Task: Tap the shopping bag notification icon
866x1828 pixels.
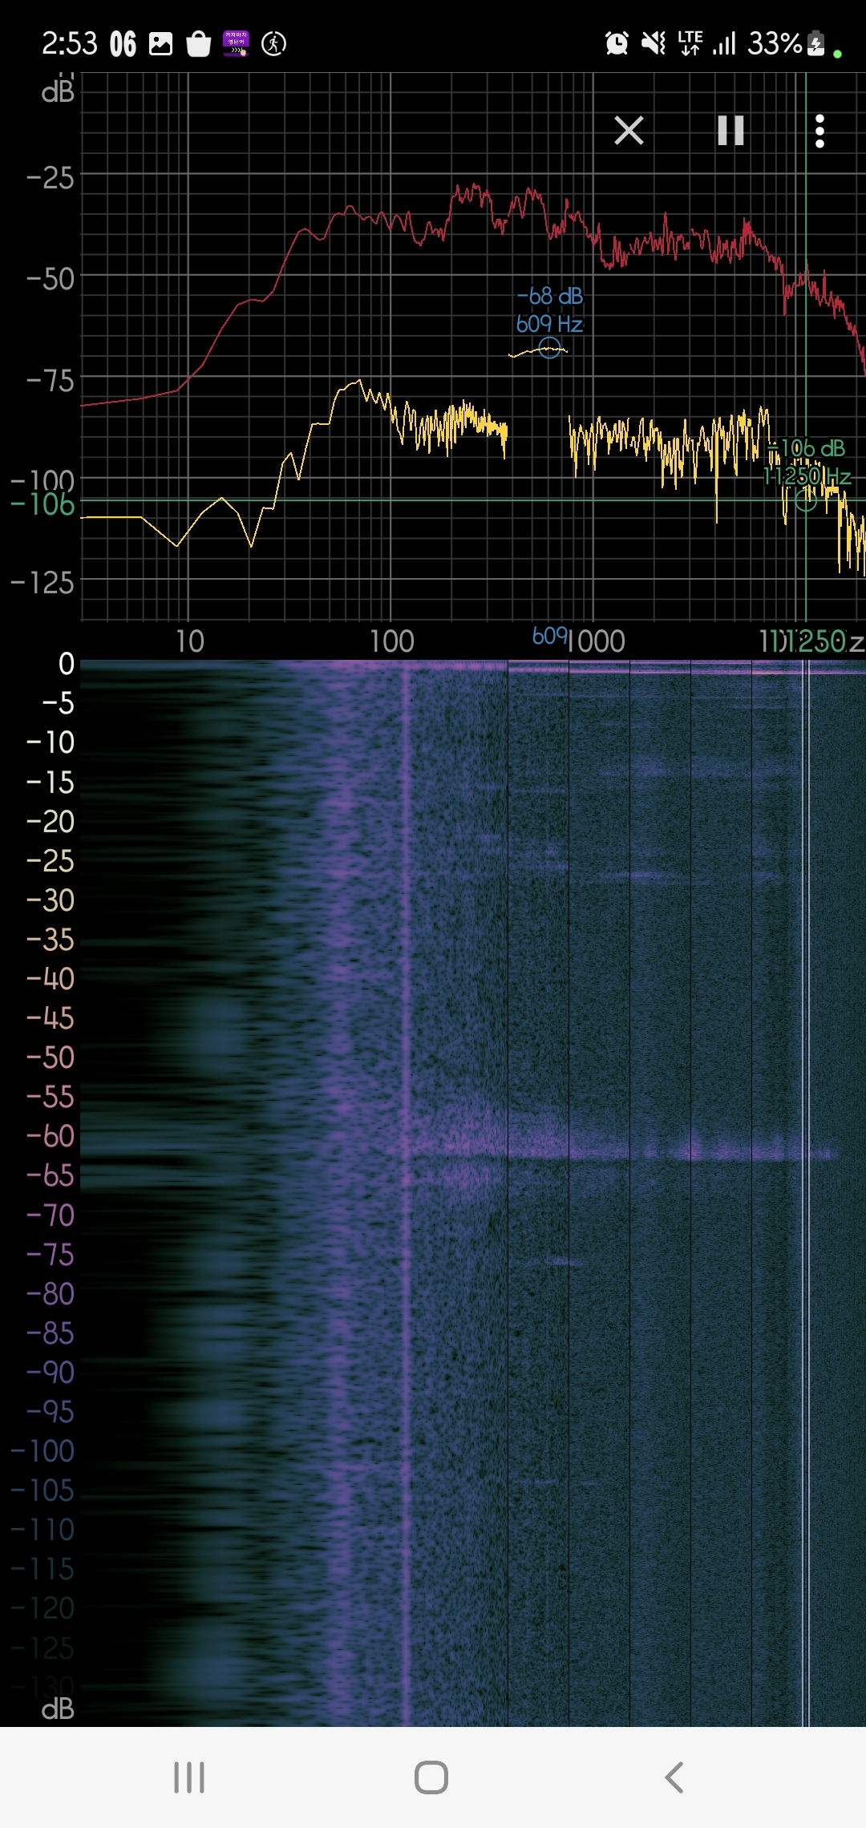Action: pos(198,44)
